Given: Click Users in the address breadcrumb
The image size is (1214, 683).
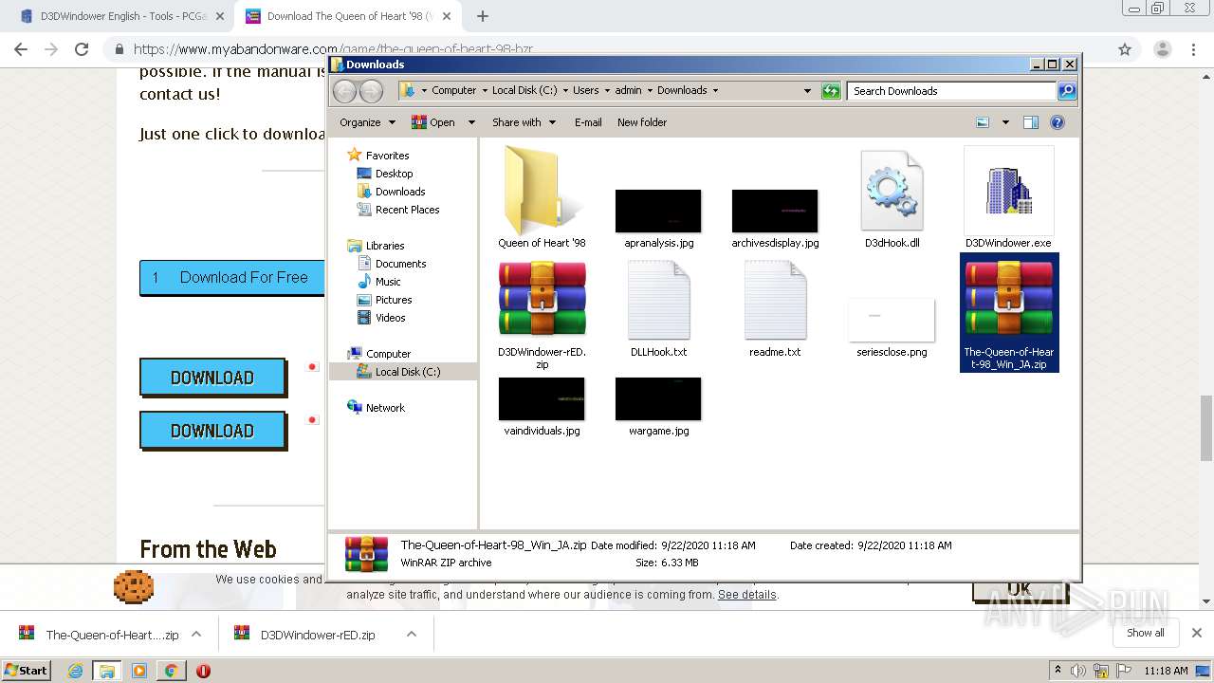Looking at the screenshot, I should [x=585, y=90].
